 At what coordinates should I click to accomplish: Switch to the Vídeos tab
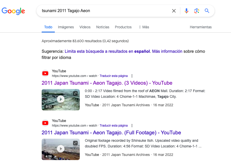[85, 27]
